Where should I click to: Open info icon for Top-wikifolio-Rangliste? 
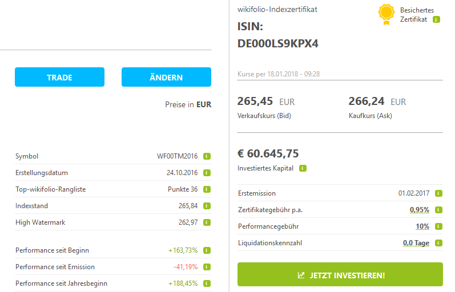click(x=207, y=189)
